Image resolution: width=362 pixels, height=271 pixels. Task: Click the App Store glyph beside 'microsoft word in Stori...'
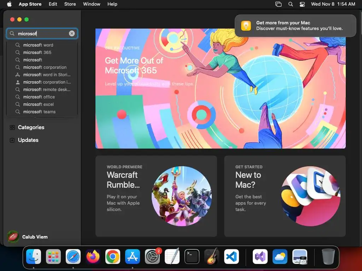(18, 75)
